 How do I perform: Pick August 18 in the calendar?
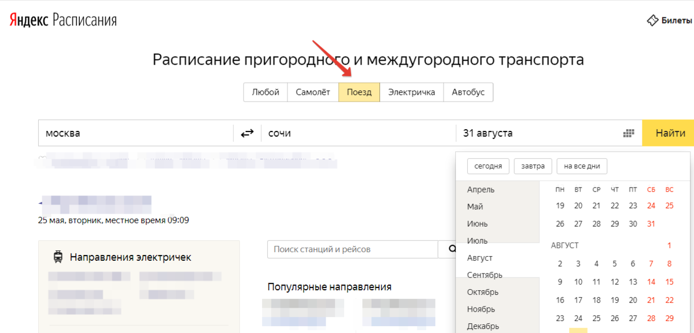click(x=596, y=300)
